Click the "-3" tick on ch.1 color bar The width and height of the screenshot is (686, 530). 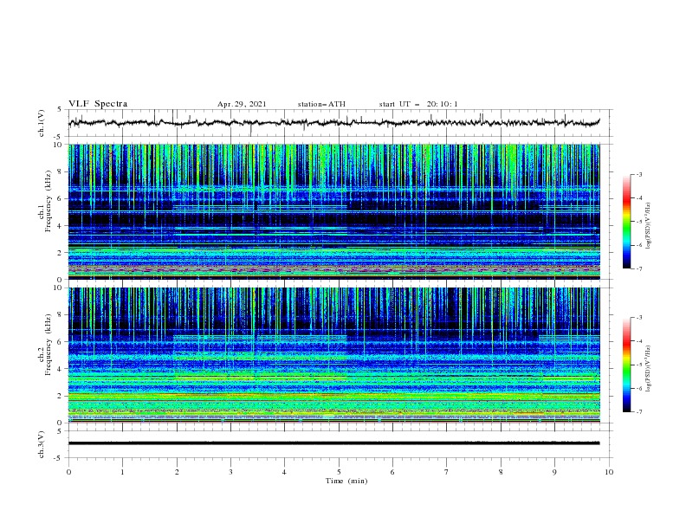[638, 175]
